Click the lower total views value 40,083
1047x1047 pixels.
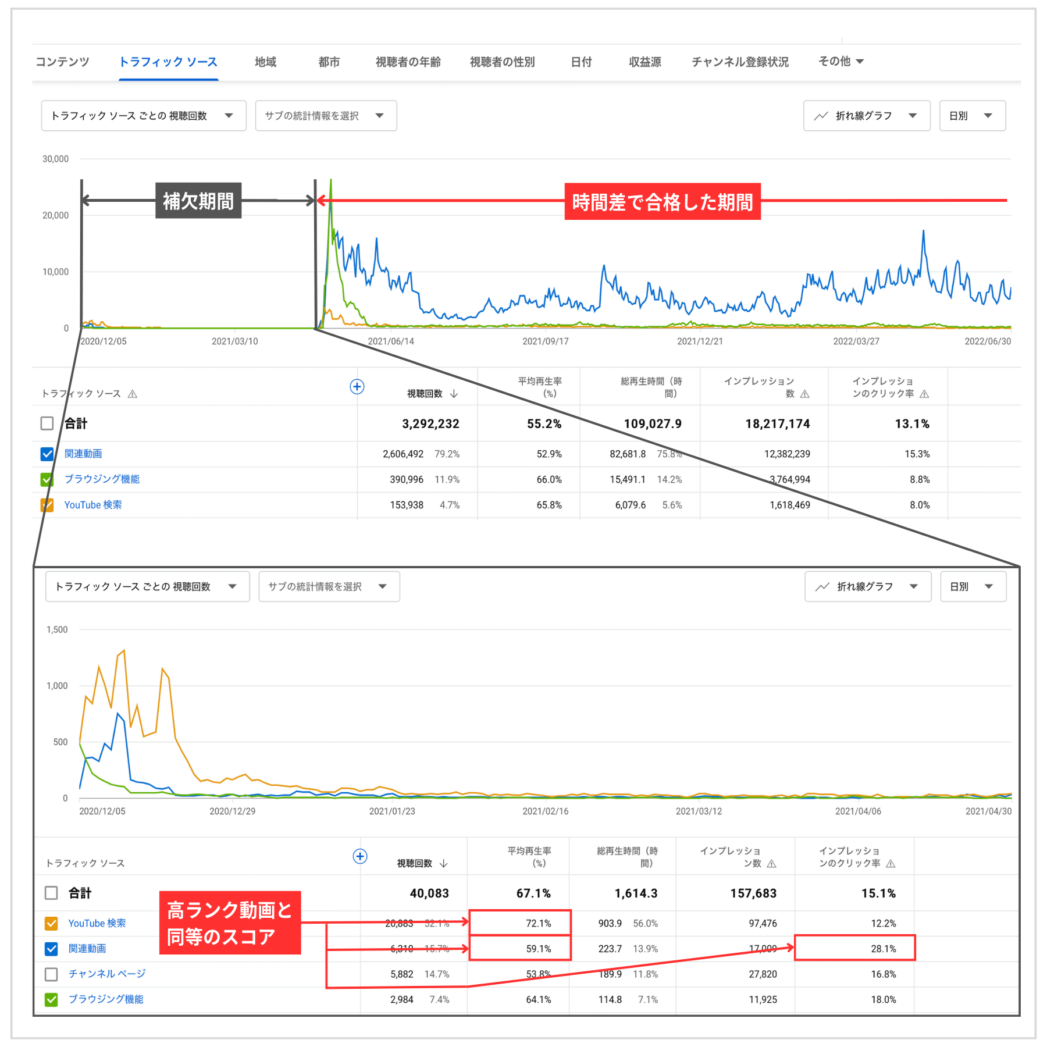[x=429, y=893]
